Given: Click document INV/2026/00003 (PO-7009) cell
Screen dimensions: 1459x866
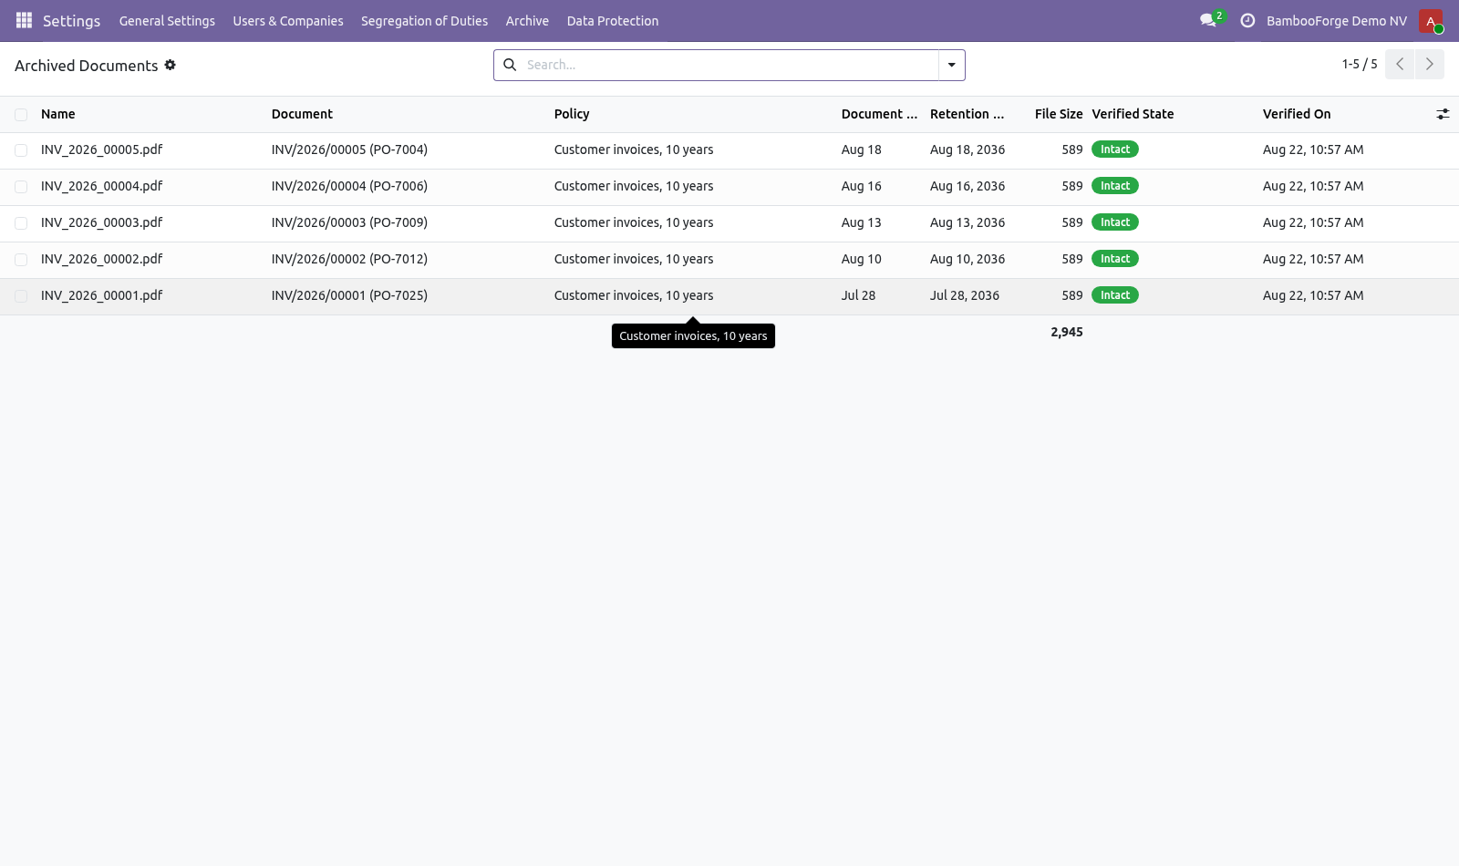Looking at the screenshot, I should (349, 222).
